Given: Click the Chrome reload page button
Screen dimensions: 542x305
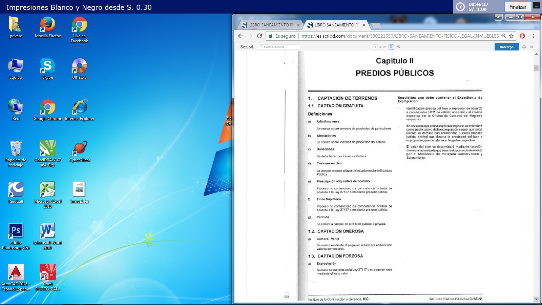Looking at the screenshot, I should tap(259, 36).
